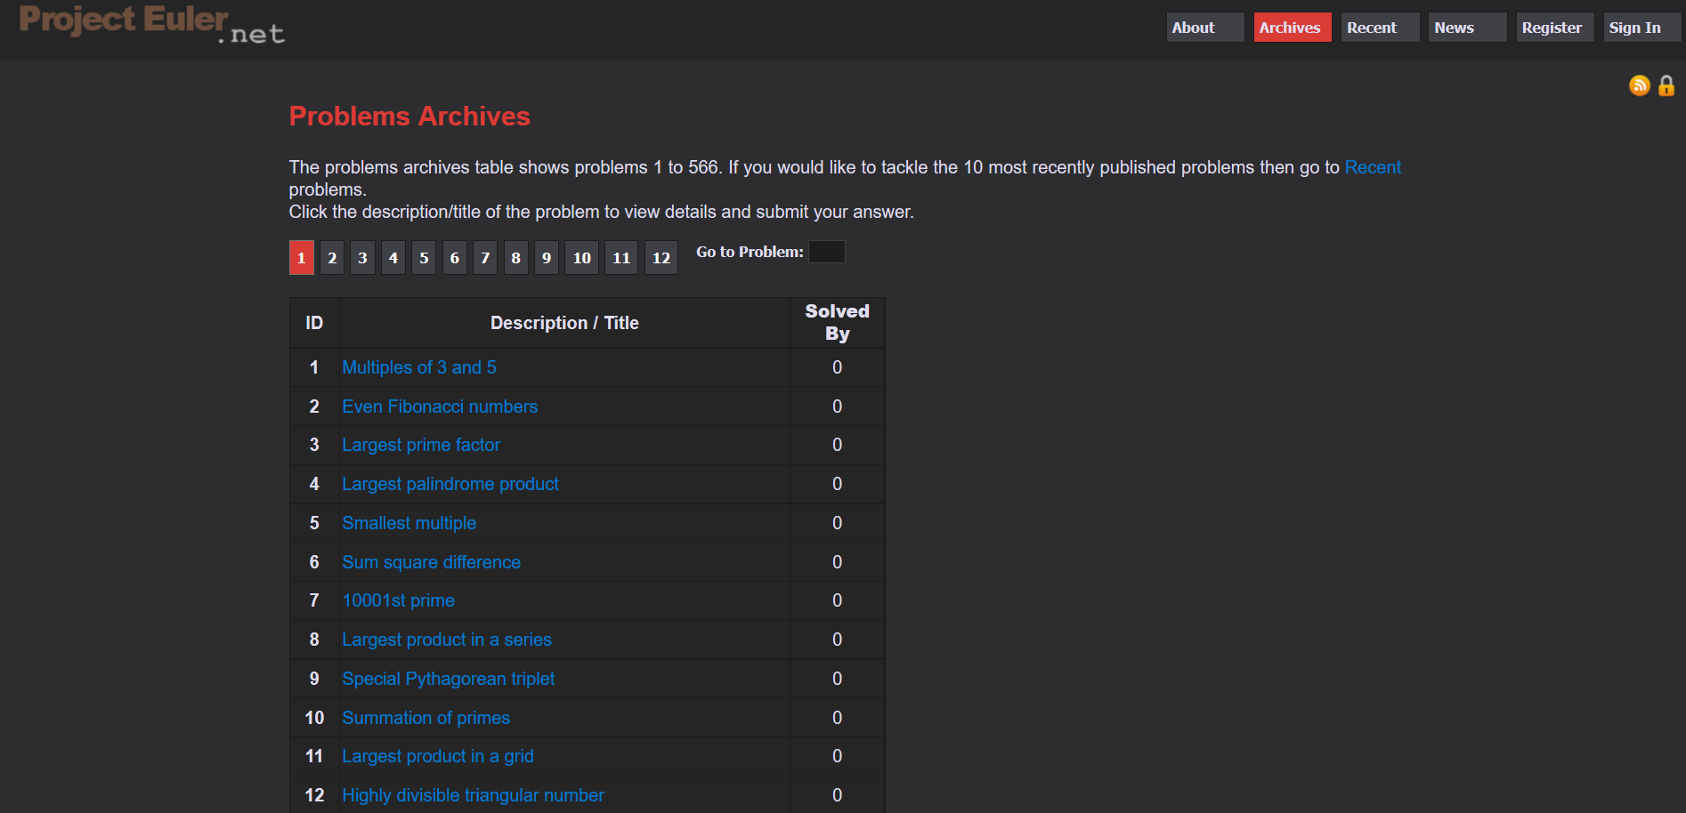Follow the Recent link in the description
1686x813 pixels.
1372,167
